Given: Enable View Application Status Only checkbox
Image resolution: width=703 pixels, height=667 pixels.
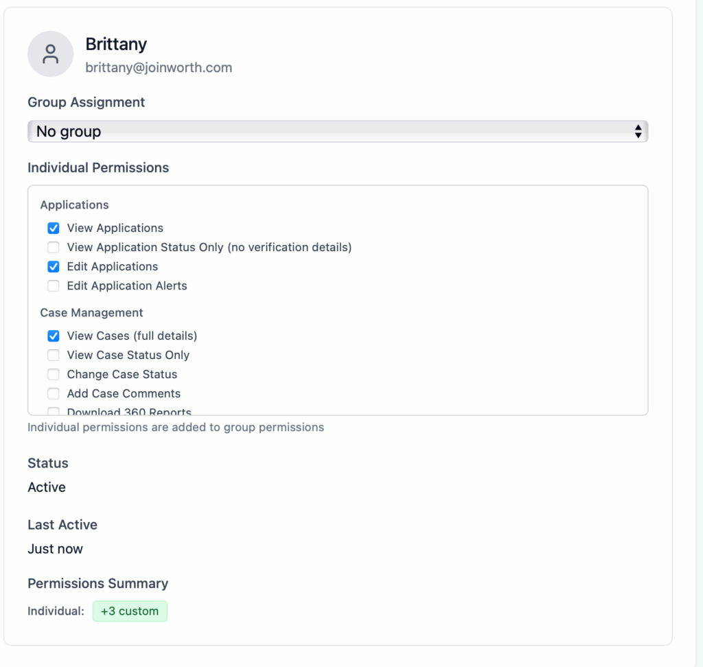Looking at the screenshot, I should point(54,248).
